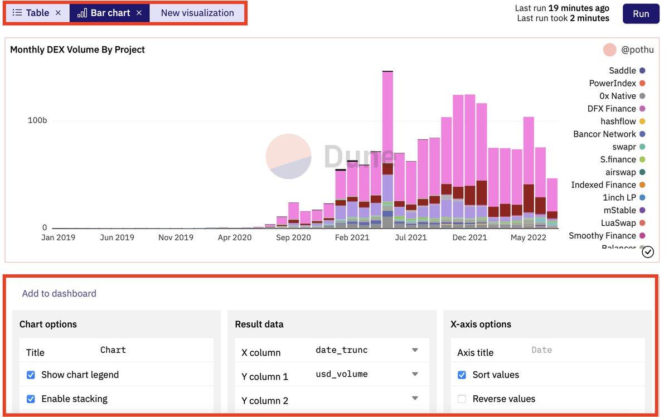Screen dimensions: 669x417
Task: Toggle the Show chart legend checkbox
Action: click(31, 375)
